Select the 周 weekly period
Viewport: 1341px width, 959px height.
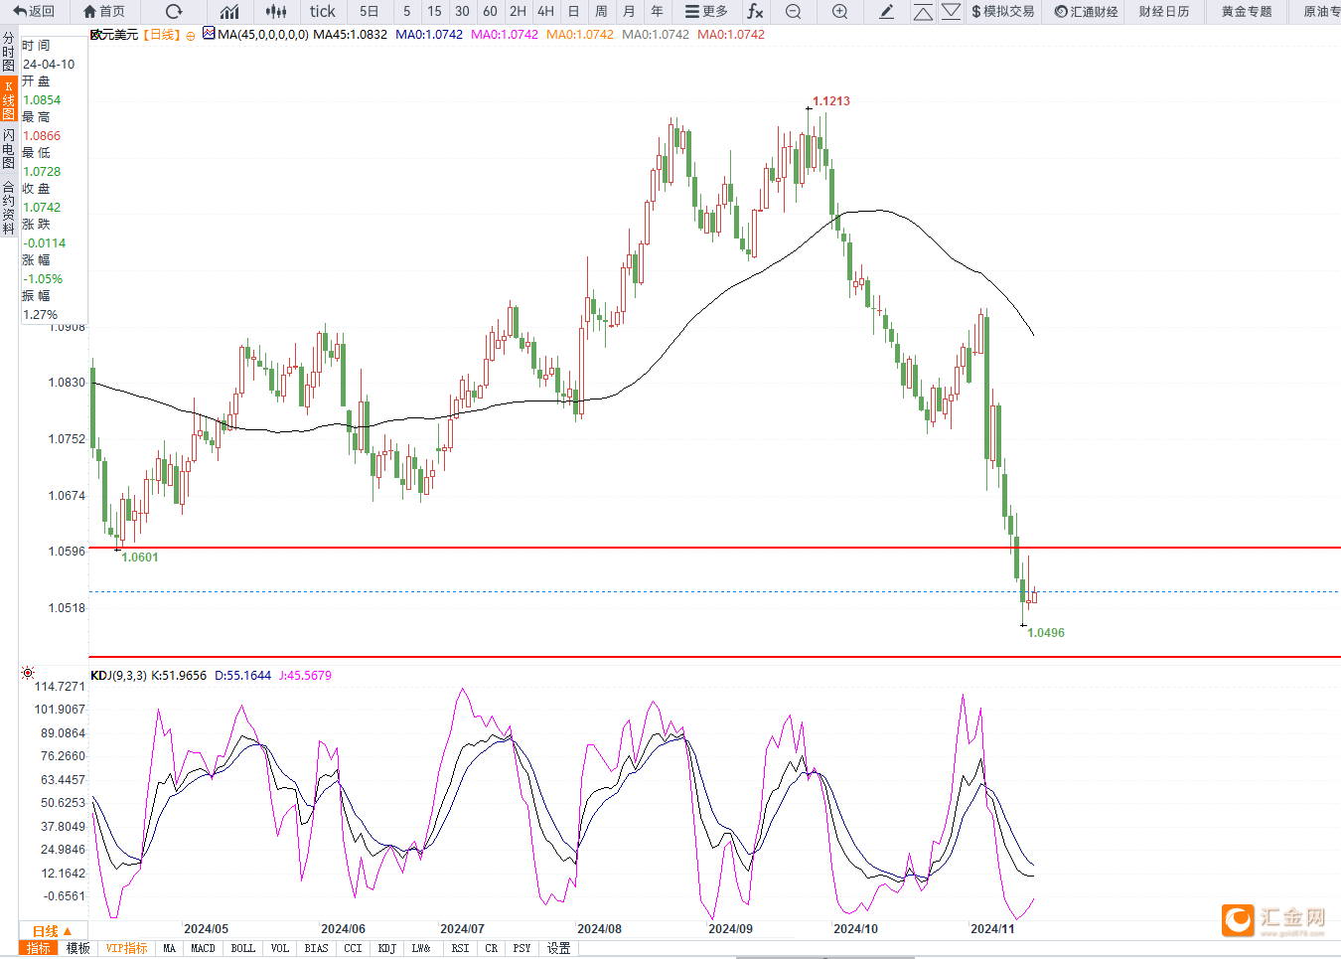click(601, 11)
